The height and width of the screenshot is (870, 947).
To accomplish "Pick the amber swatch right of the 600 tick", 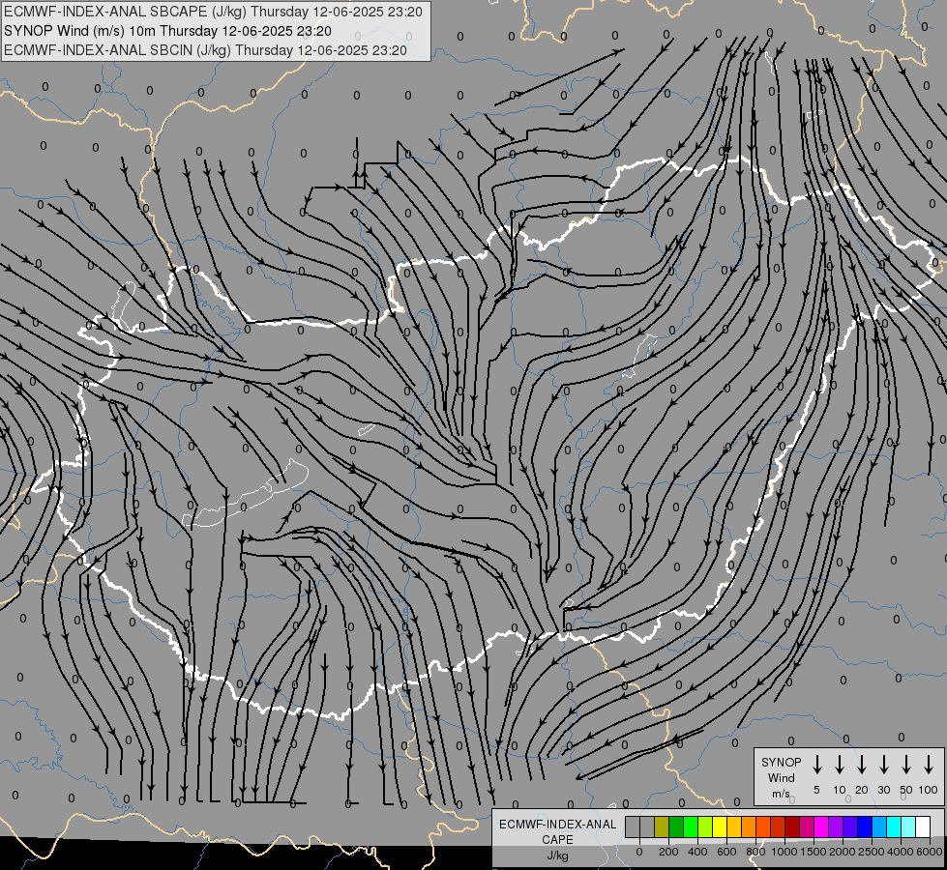I will (x=734, y=826).
